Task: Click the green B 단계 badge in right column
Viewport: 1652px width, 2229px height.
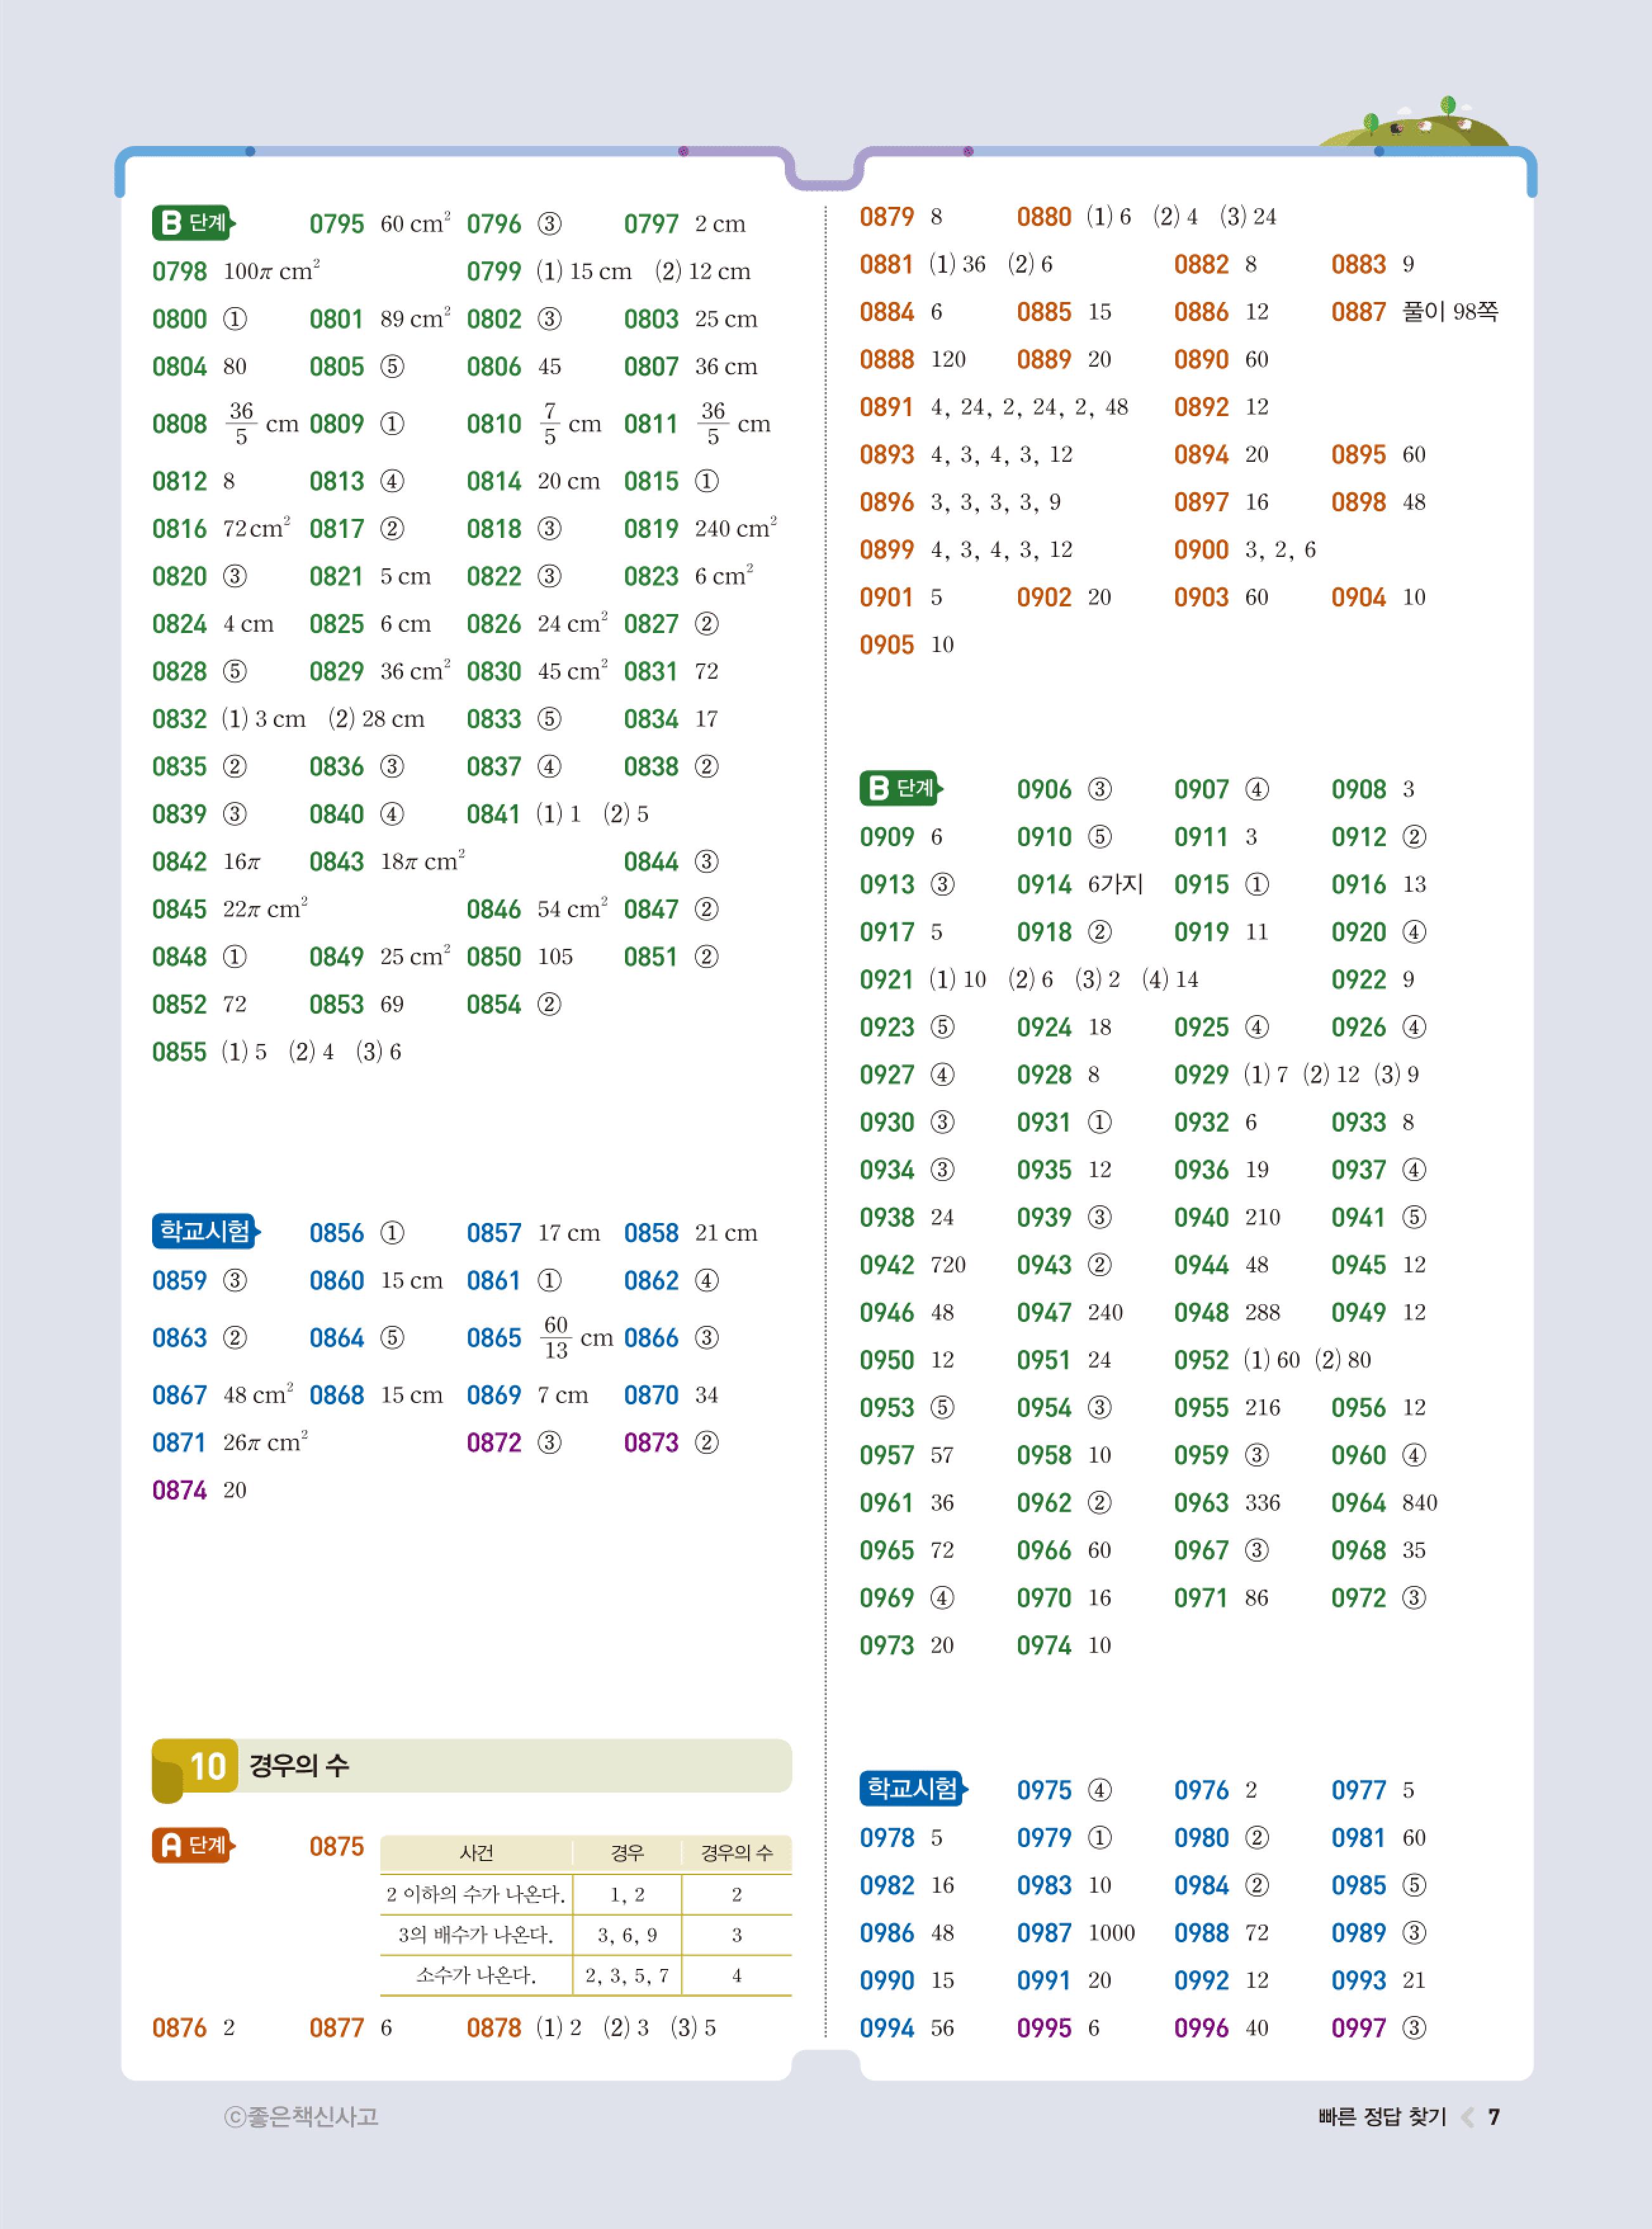Action: [x=900, y=788]
